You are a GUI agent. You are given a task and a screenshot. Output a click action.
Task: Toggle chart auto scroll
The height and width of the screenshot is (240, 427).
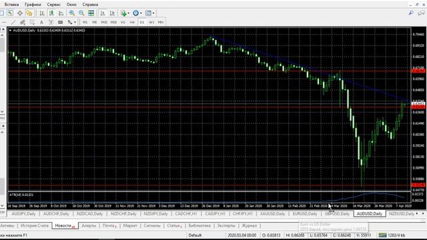pyautogui.click(x=103, y=13)
